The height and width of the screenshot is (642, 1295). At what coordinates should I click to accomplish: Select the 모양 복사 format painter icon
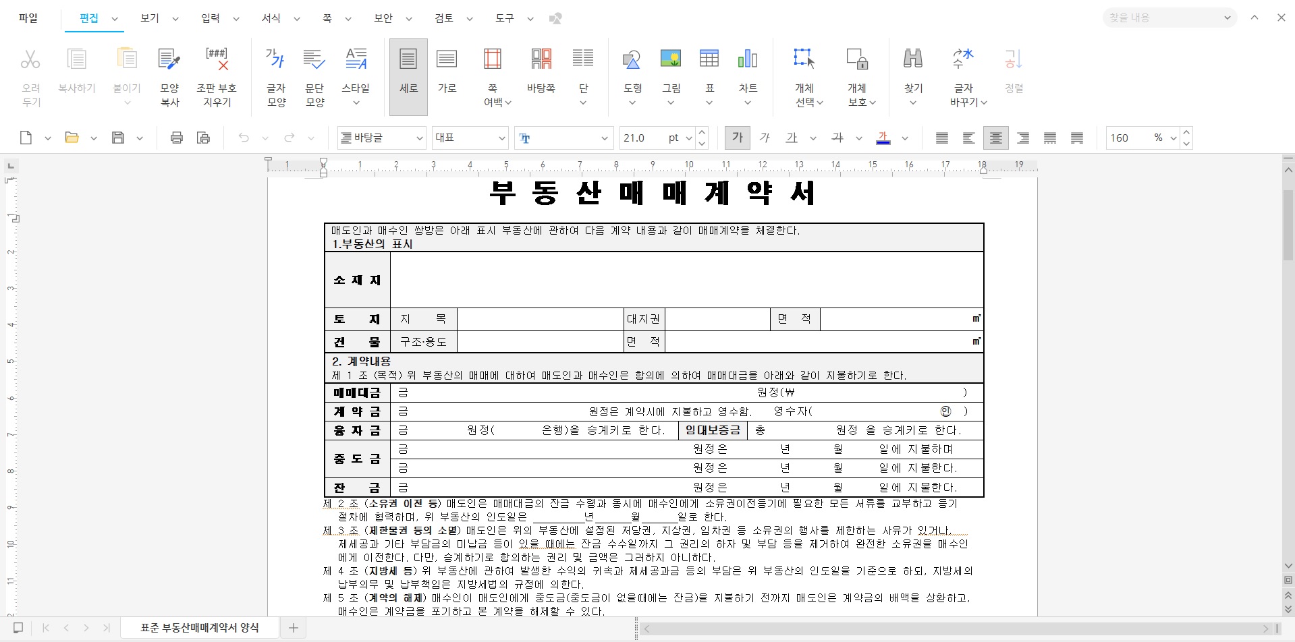click(x=169, y=59)
